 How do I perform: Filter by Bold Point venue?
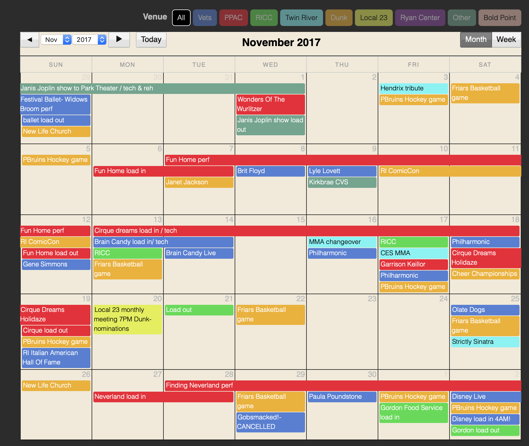[499, 18]
